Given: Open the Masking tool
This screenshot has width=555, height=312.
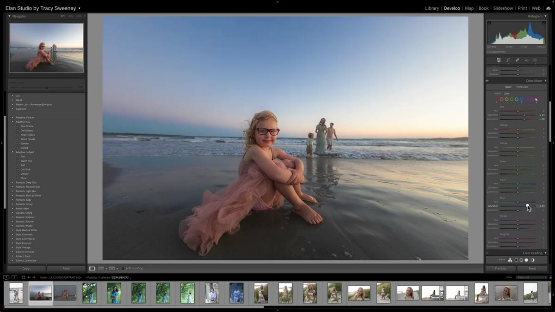Looking at the screenshot, I should pyautogui.click(x=535, y=60).
